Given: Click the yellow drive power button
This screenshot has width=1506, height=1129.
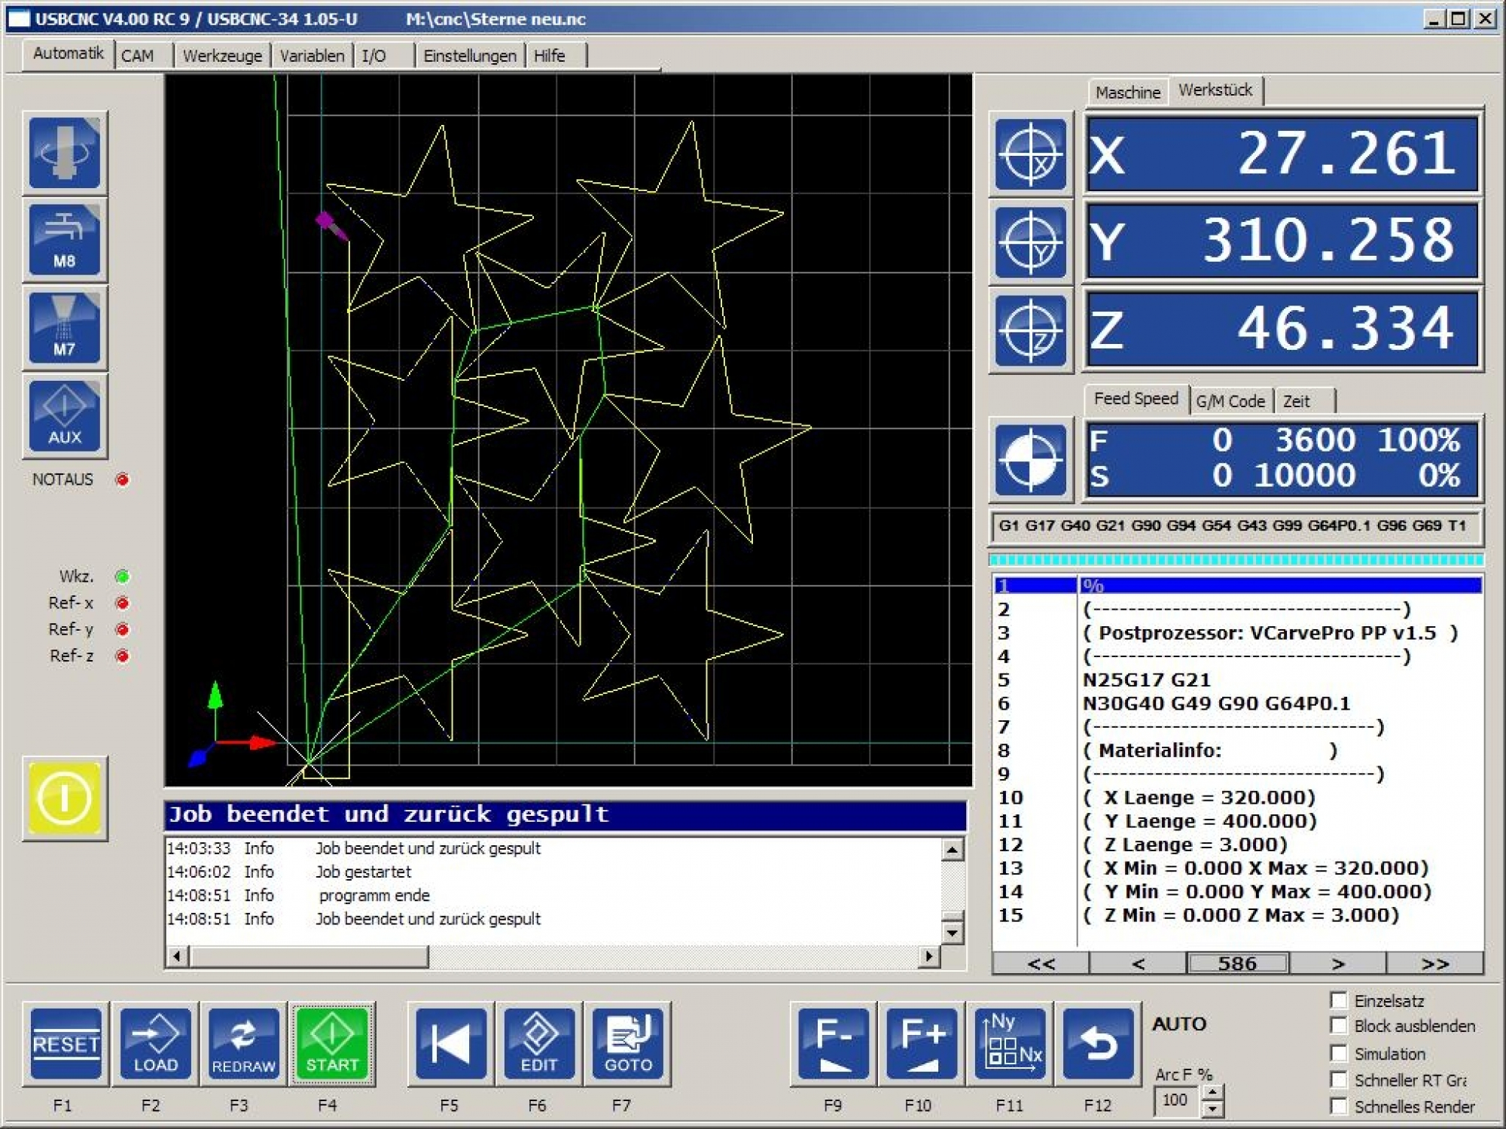Looking at the screenshot, I should pos(65,799).
